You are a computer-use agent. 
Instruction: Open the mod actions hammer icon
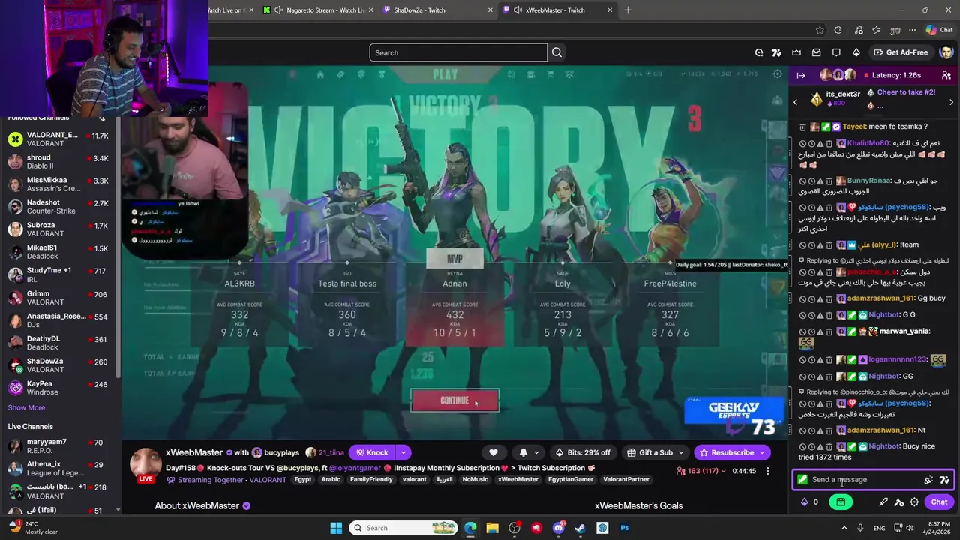click(x=899, y=502)
